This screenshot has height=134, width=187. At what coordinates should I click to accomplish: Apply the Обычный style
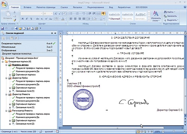(x=114, y=16)
